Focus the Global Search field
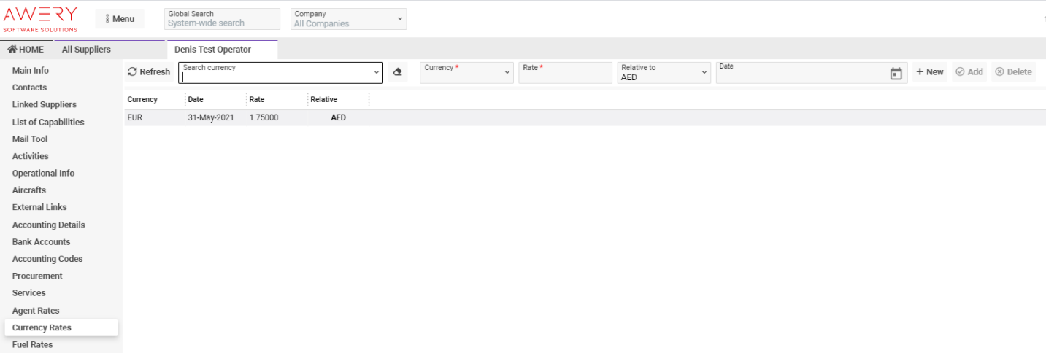The image size is (1046, 353). point(222,19)
